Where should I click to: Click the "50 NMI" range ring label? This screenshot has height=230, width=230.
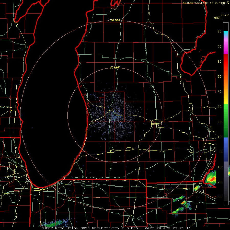coord(115,68)
